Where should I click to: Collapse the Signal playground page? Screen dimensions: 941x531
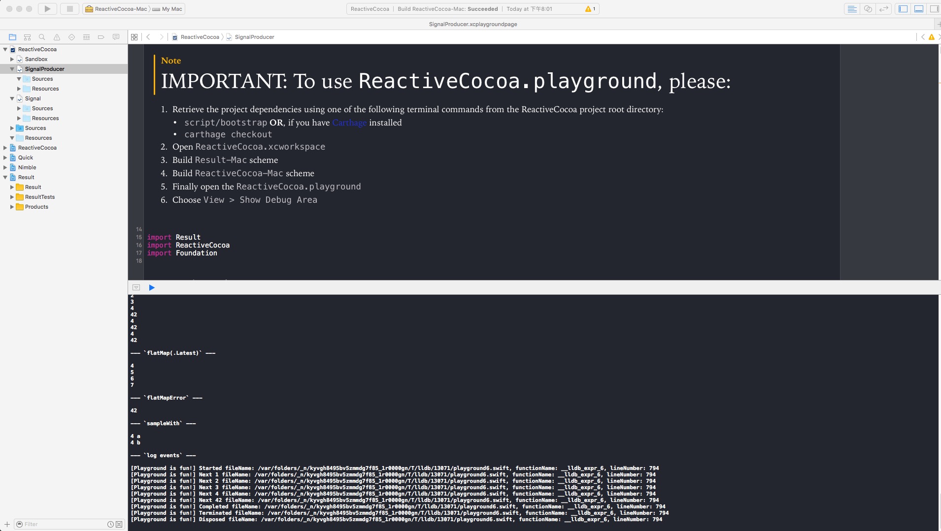[12, 98]
